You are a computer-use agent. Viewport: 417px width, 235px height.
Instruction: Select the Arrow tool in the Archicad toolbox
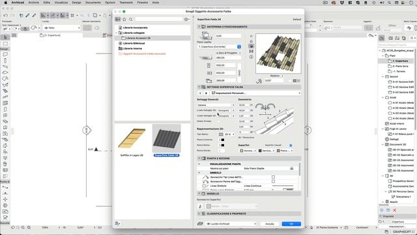pyautogui.click(x=5, y=38)
